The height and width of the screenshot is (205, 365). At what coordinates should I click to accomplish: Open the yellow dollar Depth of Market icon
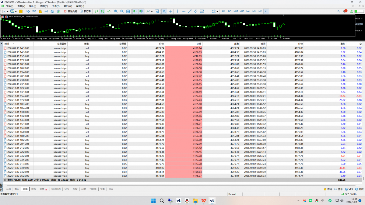click(x=21, y=11)
